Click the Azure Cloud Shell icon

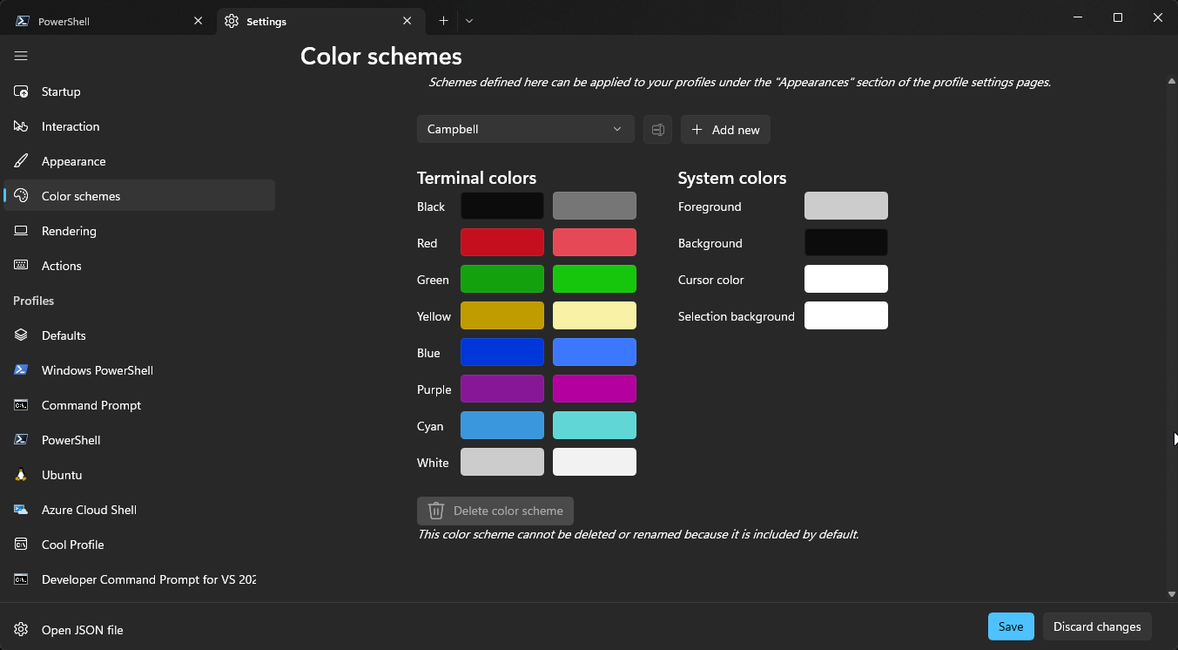pyautogui.click(x=22, y=510)
